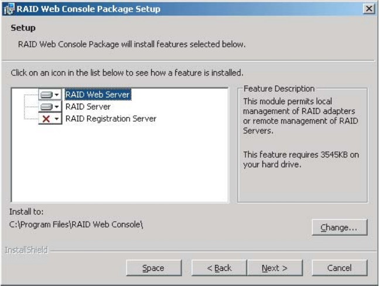Expand the RAID Registration Server install-option dropdown arrow

coord(57,119)
